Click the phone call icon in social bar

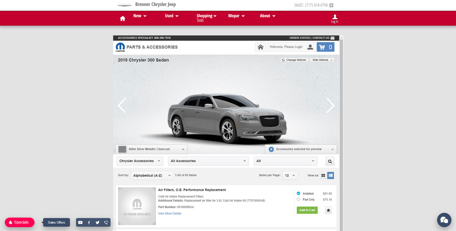coord(106,222)
